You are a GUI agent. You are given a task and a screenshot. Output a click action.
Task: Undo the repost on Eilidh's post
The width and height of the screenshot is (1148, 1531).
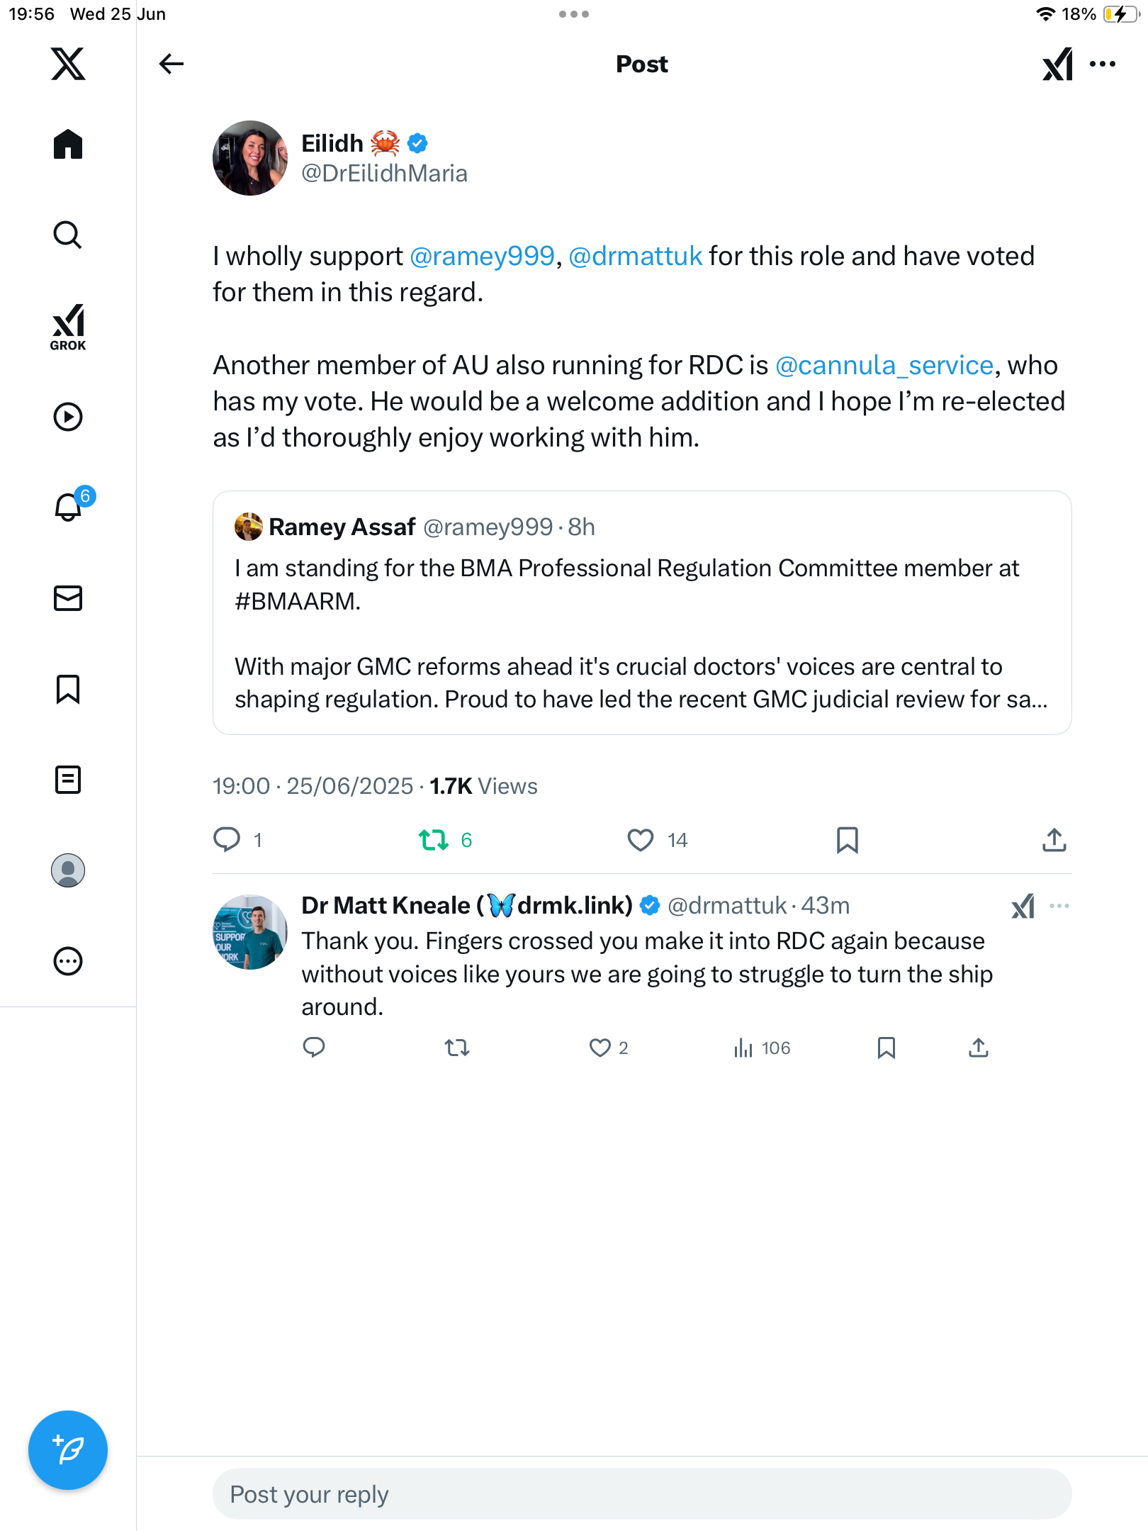[x=434, y=840]
